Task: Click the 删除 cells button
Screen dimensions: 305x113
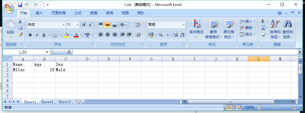Action: pos(247,28)
